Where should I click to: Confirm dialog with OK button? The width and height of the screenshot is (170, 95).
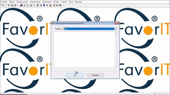point(75,75)
